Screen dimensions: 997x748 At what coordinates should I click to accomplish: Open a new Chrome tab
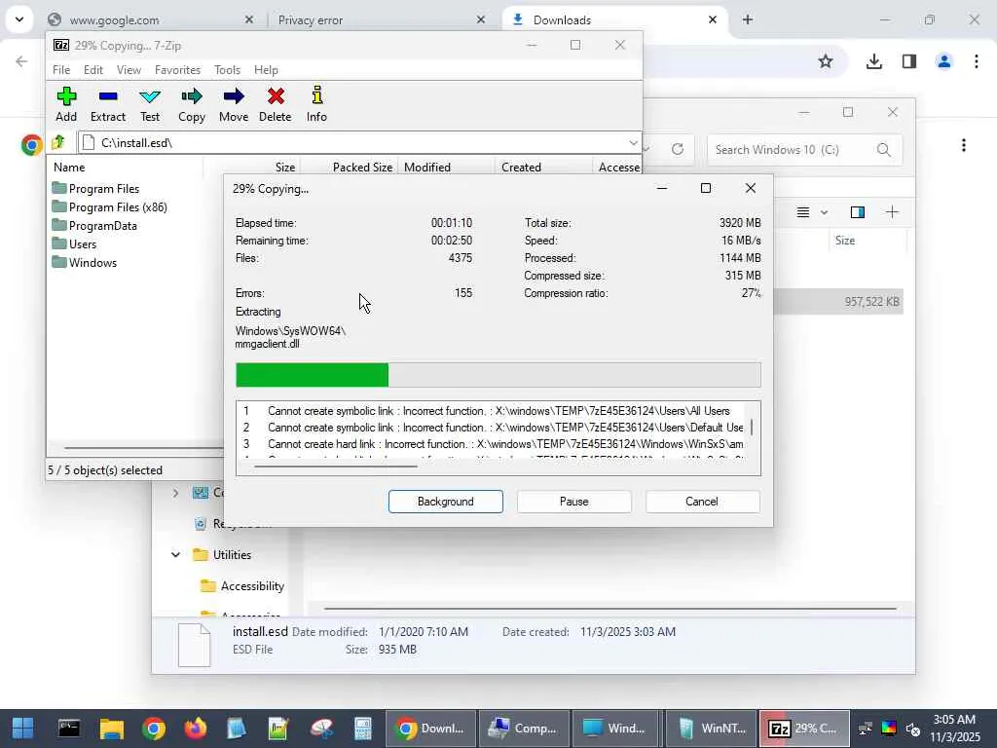coord(748,20)
